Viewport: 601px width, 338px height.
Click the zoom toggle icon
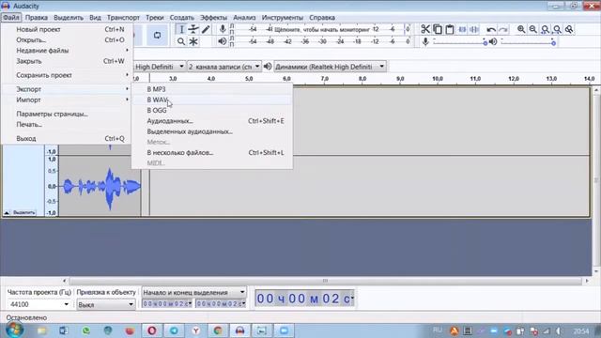coord(569,29)
